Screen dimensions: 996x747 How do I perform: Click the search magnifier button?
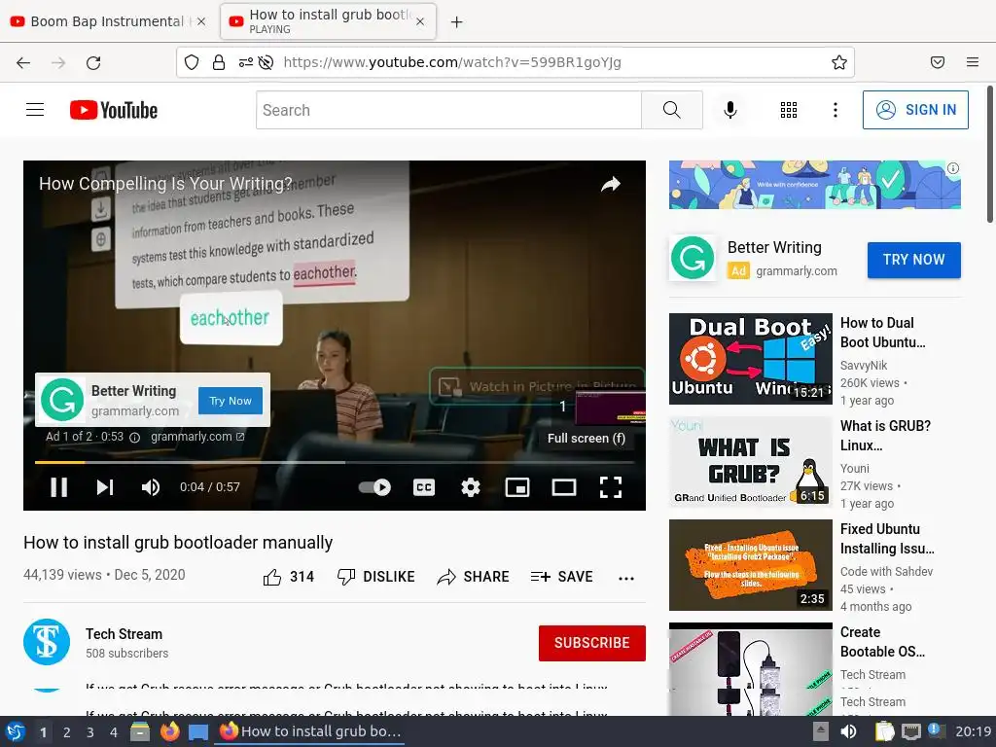[671, 110]
